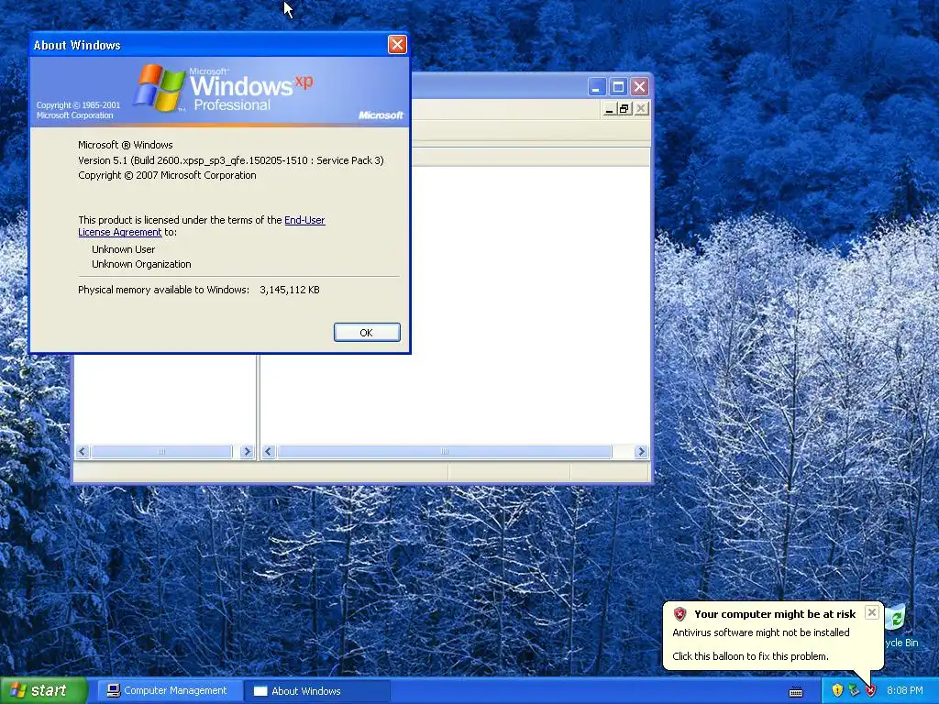This screenshot has width=939, height=704.
Task: Close the Computer Management window
Action: pyautogui.click(x=639, y=87)
